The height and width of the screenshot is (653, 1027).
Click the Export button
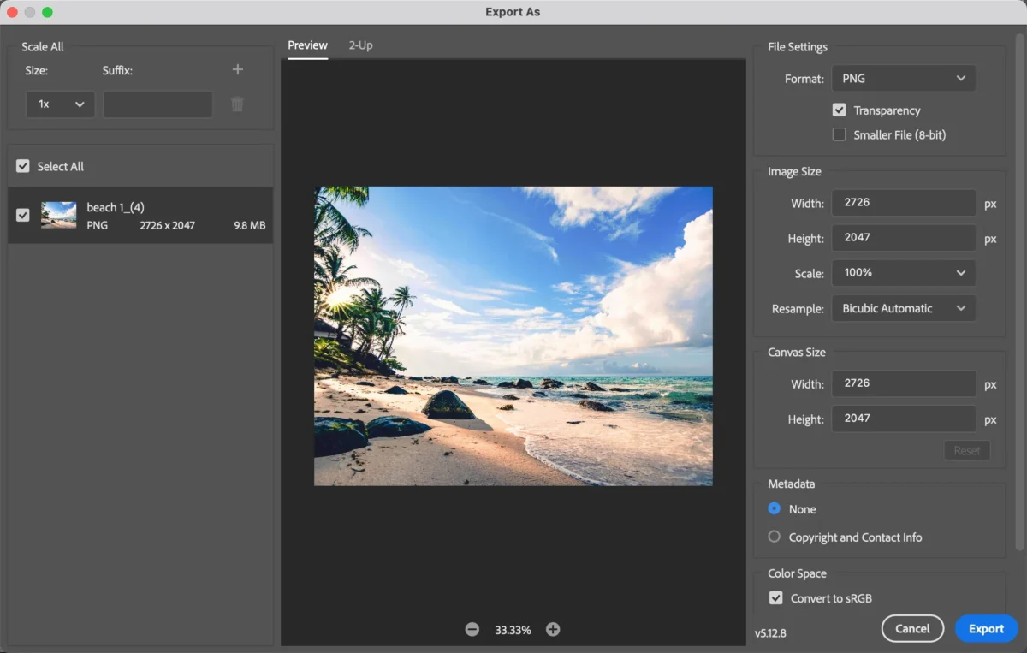pos(986,628)
